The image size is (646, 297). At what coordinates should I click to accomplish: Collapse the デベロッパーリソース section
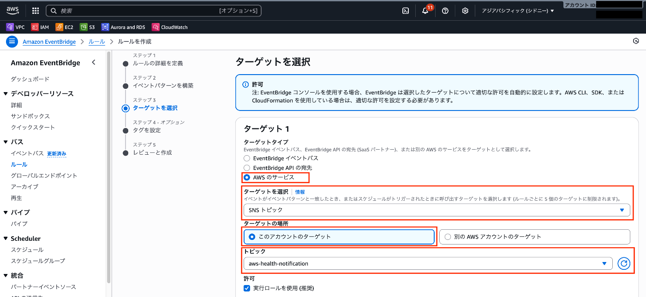[x=6, y=94]
